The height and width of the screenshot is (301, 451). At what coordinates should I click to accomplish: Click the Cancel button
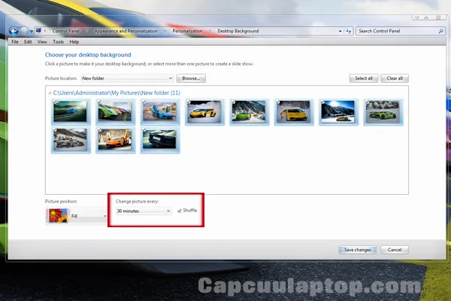pos(395,250)
